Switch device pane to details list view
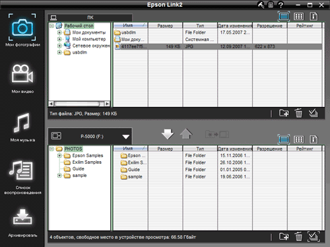330x247 pixels. pos(284,139)
